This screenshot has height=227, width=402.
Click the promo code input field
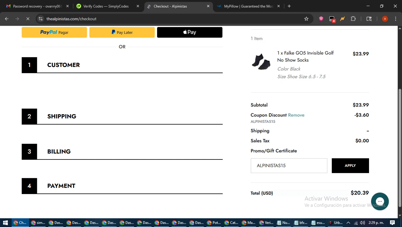point(289,166)
